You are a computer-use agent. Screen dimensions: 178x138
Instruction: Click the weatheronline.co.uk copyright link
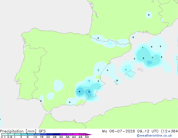(x=154, y=135)
